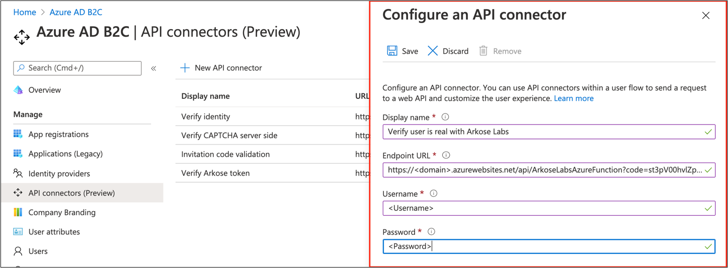Click the Password validation checkmark
The image size is (728, 268).
coord(708,246)
